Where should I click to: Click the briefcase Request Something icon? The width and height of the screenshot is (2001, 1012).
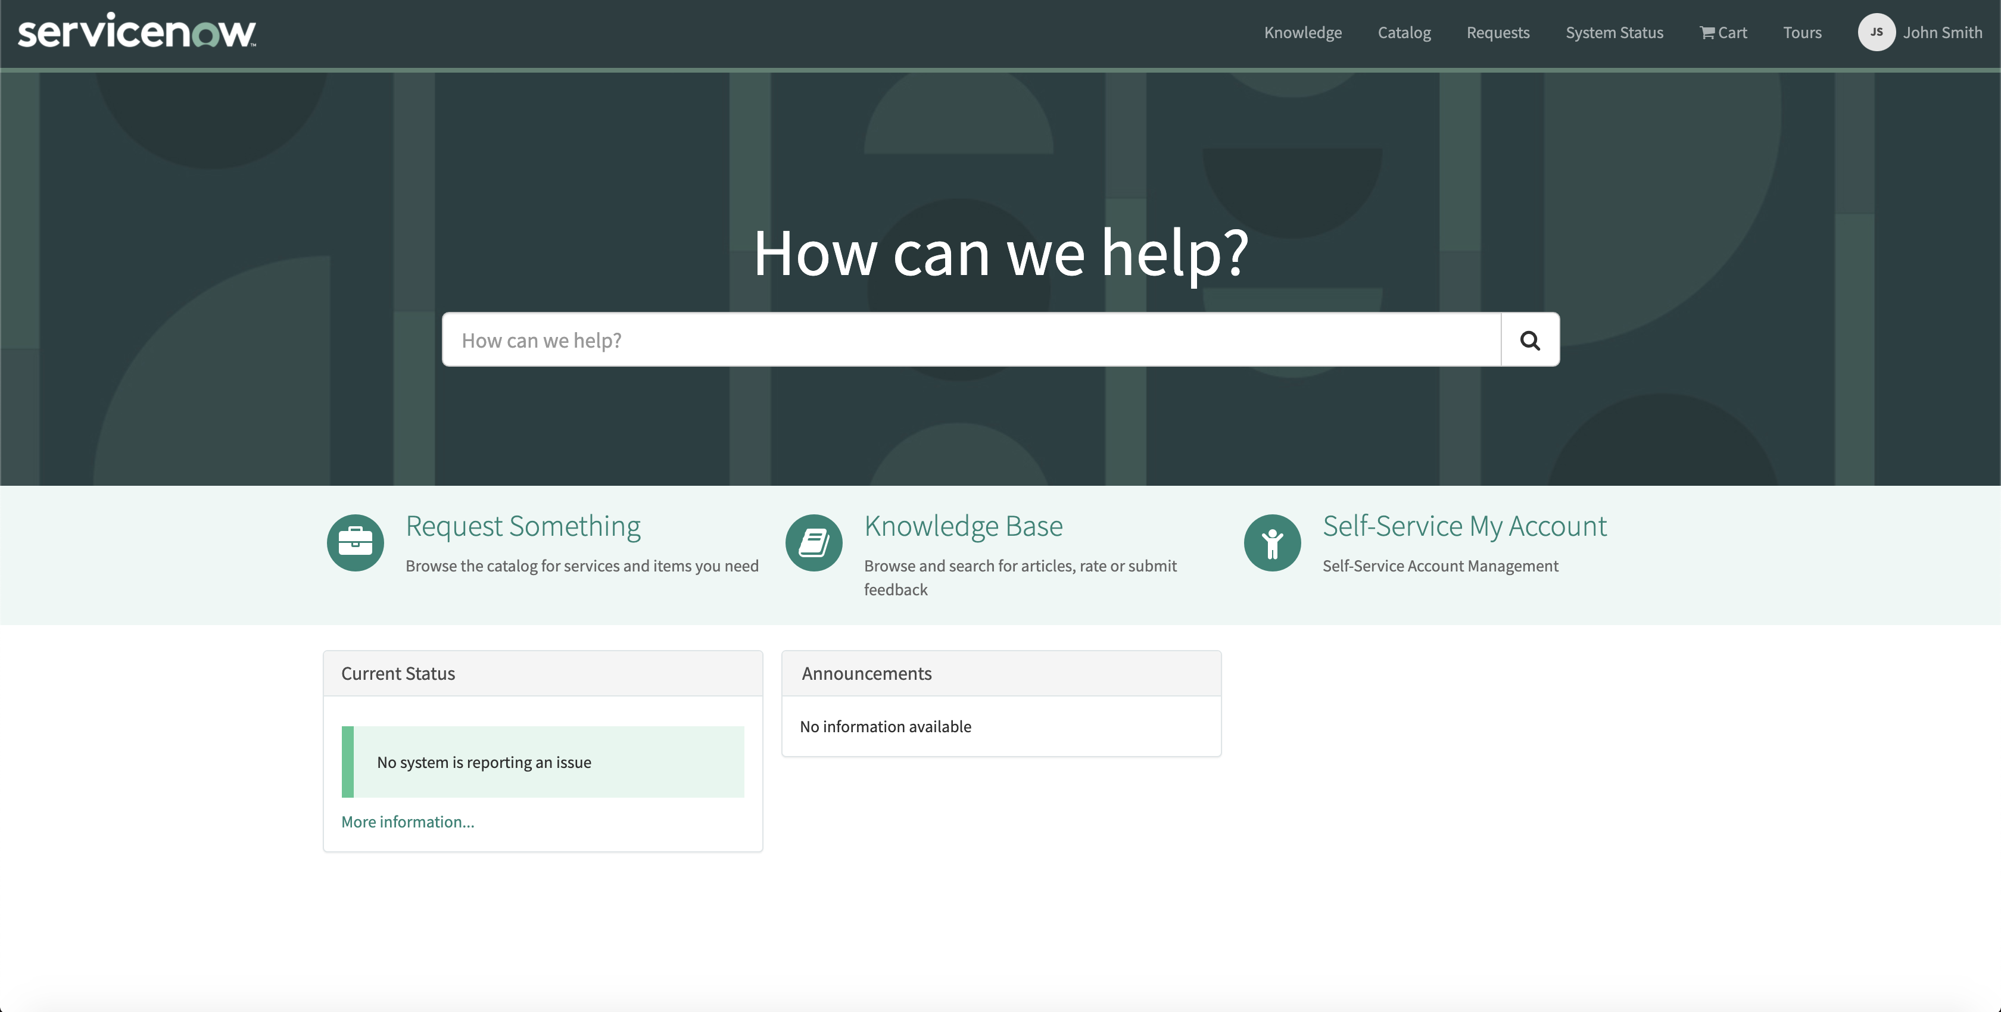[x=355, y=543]
